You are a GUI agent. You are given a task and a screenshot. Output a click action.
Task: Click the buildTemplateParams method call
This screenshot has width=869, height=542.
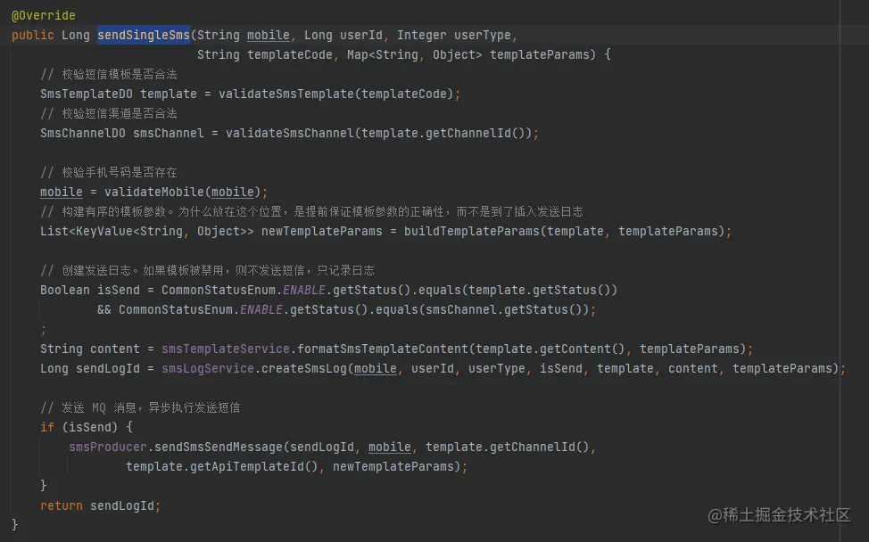tap(564, 232)
